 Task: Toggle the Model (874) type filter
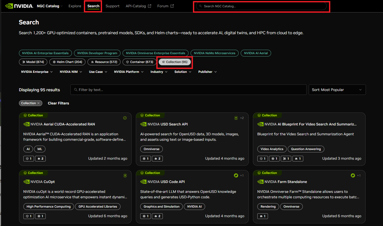33,62
